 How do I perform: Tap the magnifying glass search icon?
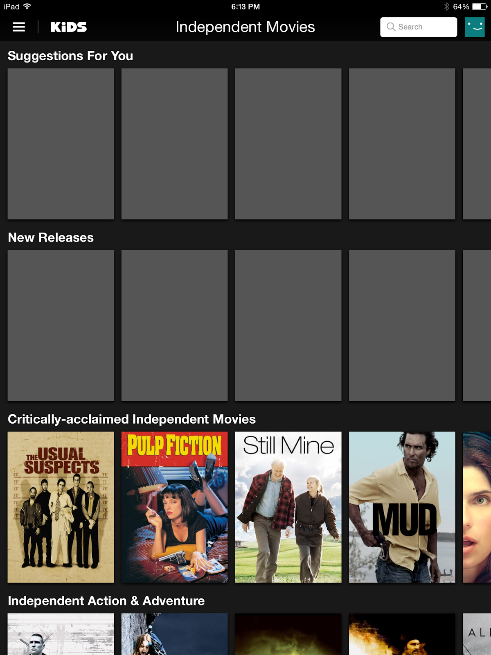tap(391, 27)
